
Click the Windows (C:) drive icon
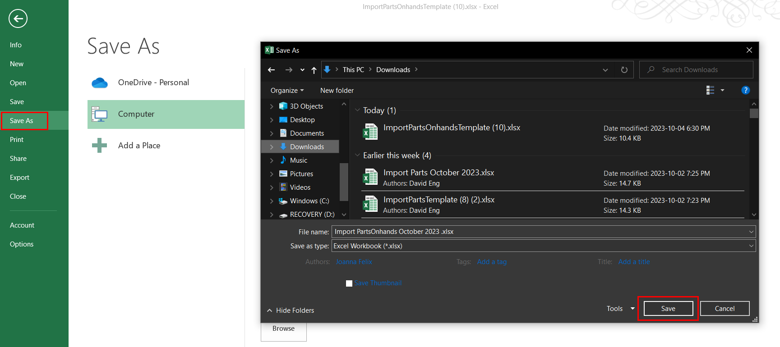click(283, 201)
